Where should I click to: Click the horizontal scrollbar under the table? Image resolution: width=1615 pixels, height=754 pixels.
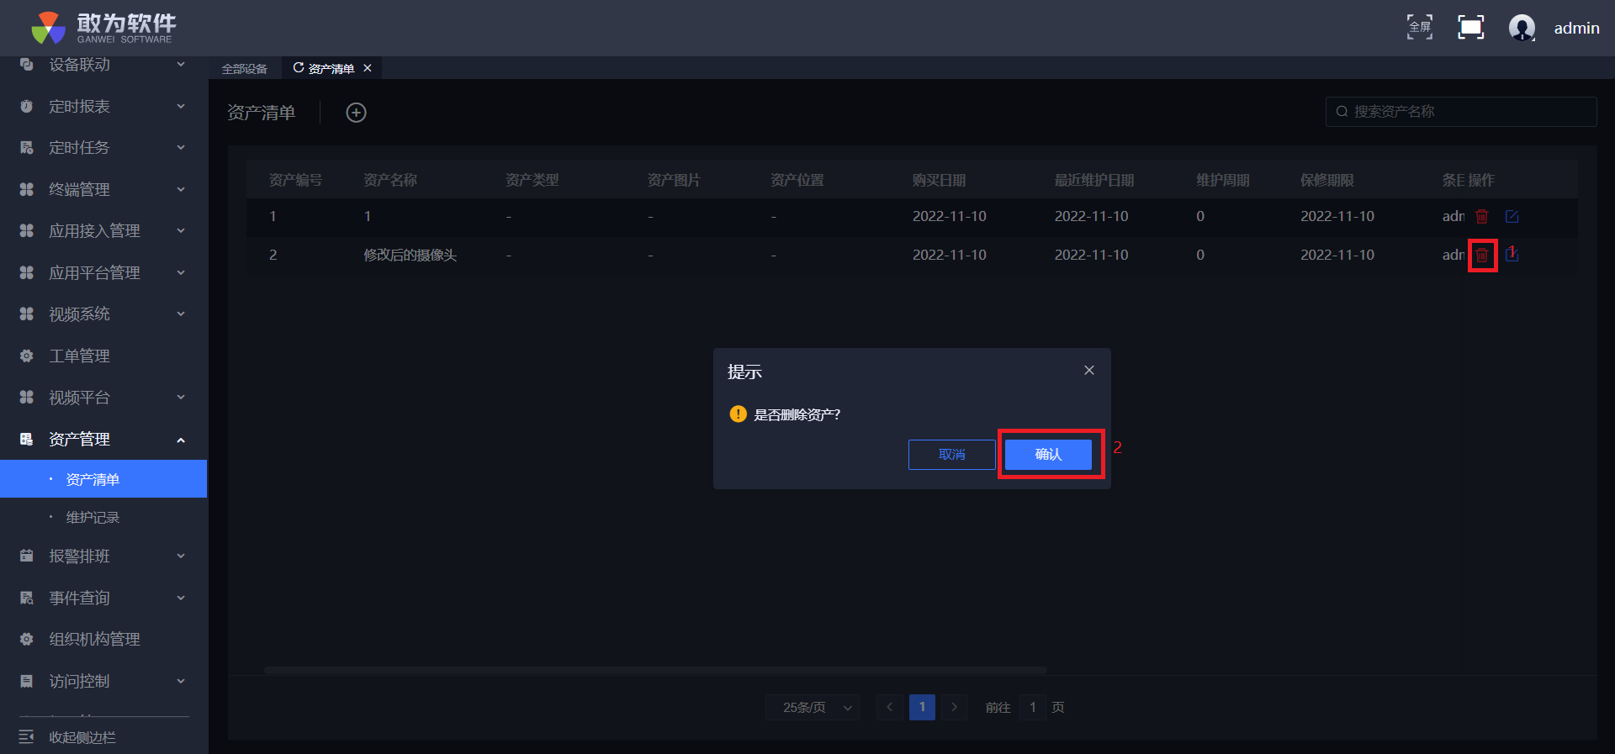tap(656, 671)
